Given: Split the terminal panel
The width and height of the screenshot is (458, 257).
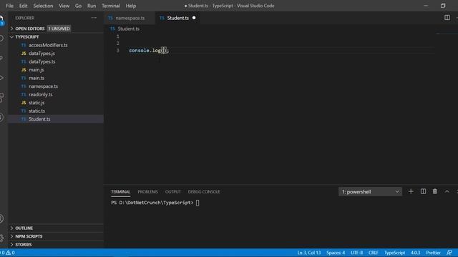Looking at the screenshot, I should pos(423,191).
